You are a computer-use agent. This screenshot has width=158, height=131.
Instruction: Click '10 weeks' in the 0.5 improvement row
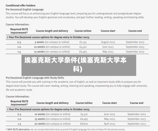(x=40, y=114)
